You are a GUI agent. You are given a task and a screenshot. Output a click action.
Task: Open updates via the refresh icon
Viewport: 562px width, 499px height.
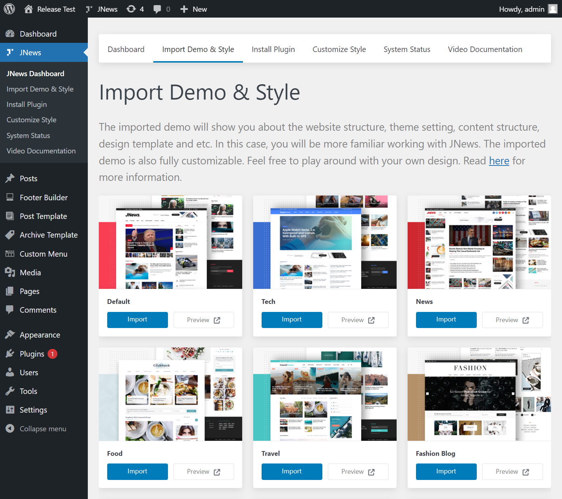tap(131, 9)
